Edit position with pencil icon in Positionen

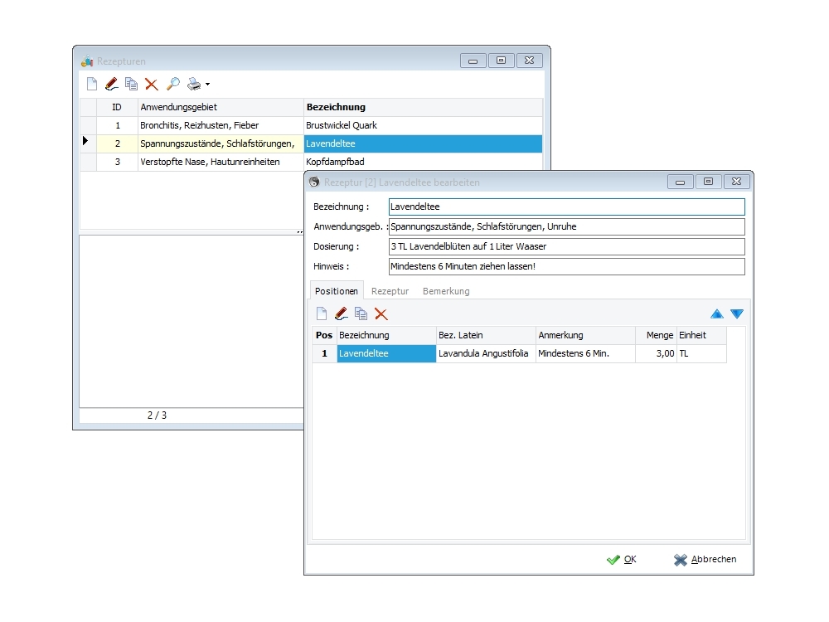click(341, 313)
